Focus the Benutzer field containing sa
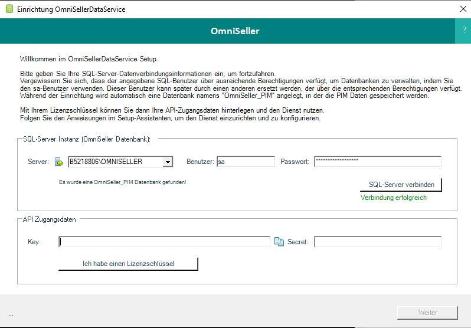The width and height of the screenshot is (471, 328). (x=246, y=162)
